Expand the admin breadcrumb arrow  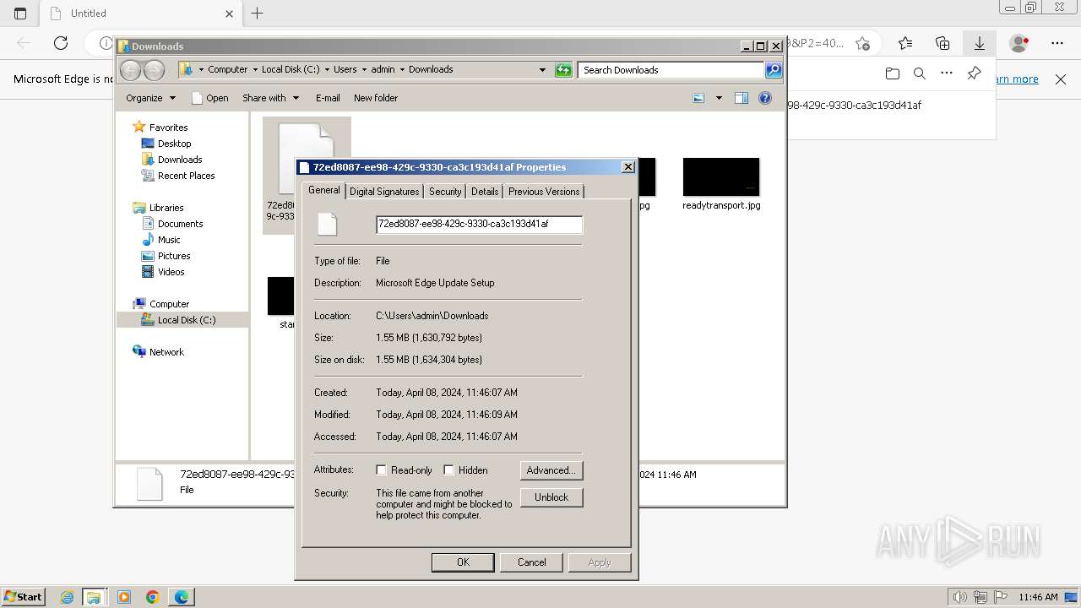[x=402, y=70]
